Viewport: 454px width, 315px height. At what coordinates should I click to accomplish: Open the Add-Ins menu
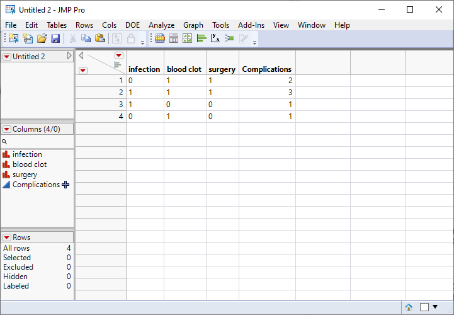[x=251, y=25]
